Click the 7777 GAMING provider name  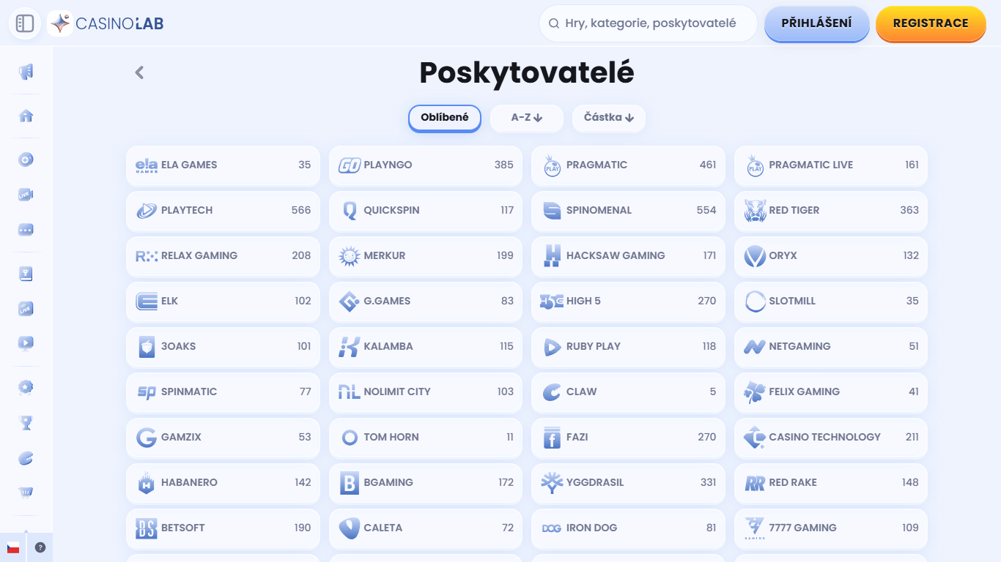802,528
